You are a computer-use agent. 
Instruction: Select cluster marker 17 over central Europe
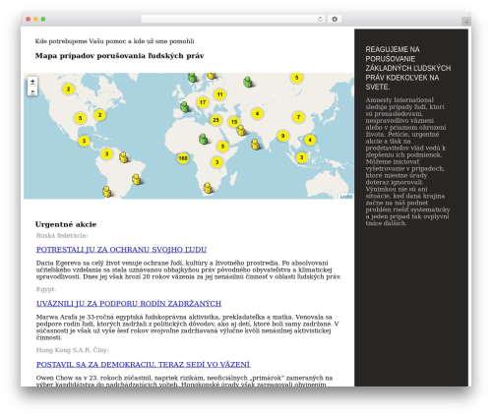(x=203, y=102)
